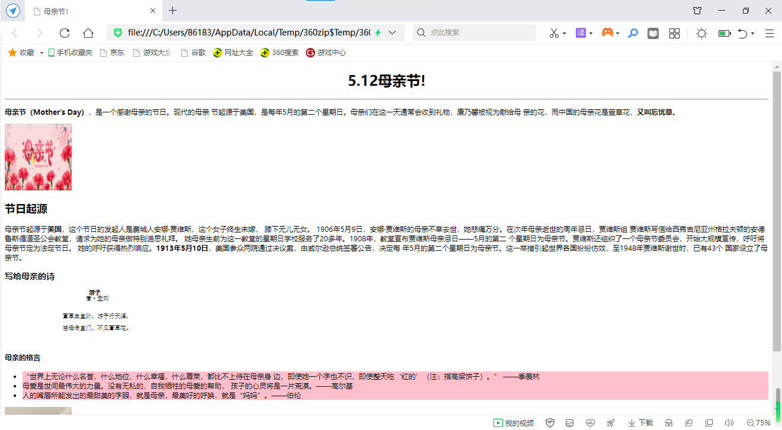Open the extensions grid icon
782x430 pixels.
click(x=674, y=33)
